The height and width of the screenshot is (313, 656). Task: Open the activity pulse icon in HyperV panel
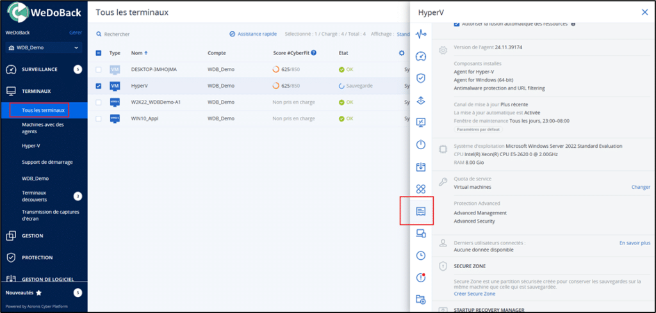420,35
